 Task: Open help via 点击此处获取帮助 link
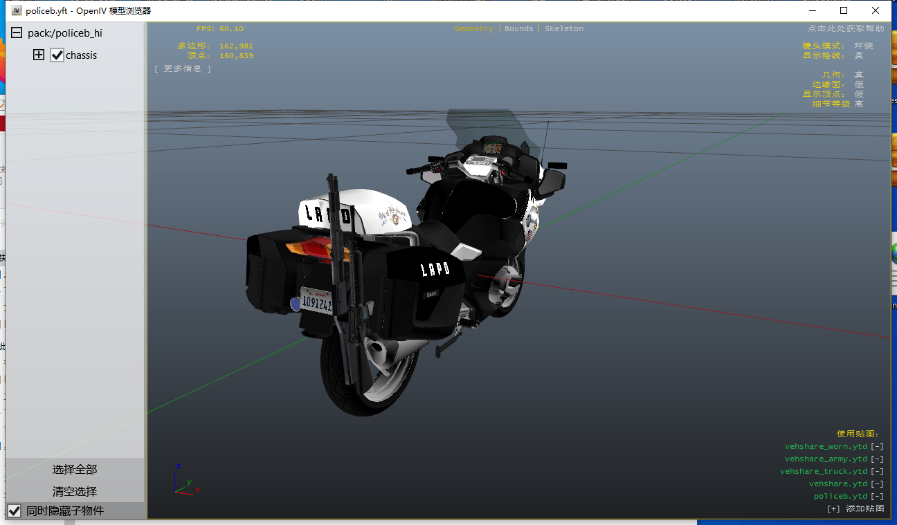[845, 29]
